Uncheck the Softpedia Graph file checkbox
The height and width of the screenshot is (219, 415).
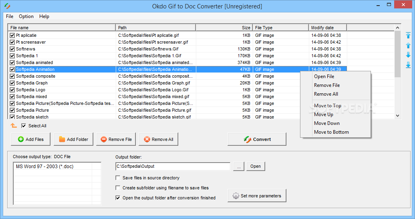[x=12, y=83]
